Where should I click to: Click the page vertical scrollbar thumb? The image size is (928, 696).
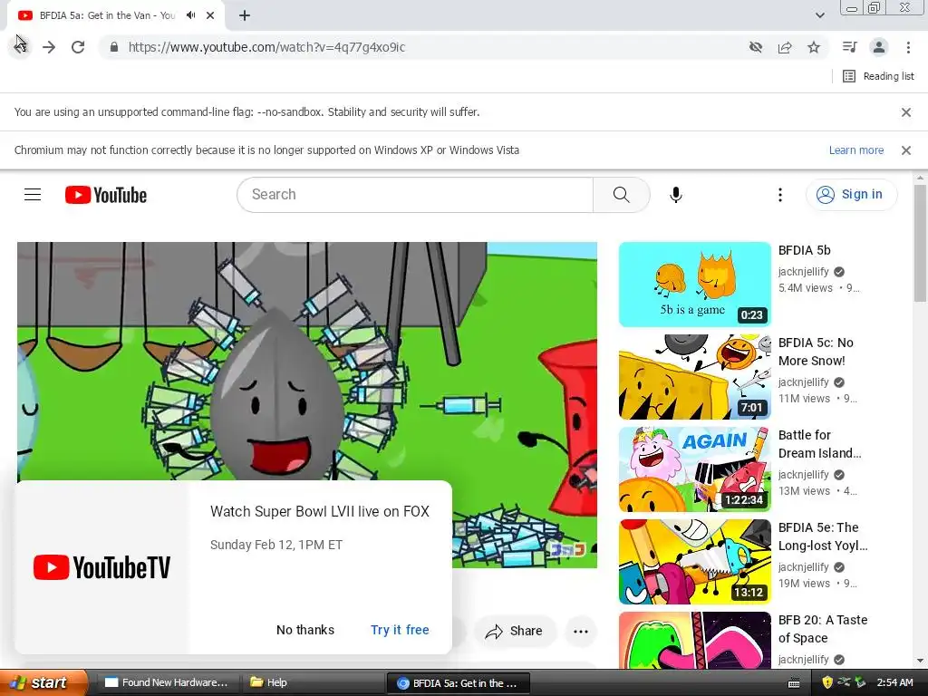pos(920,243)
